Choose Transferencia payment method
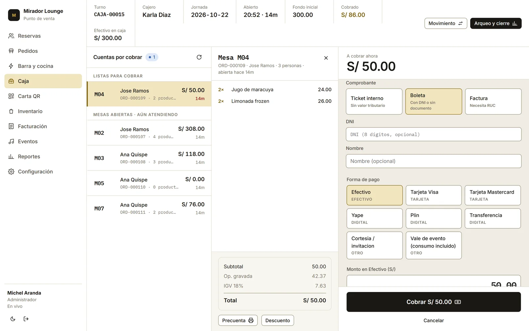Image resolution: width=529 pixels, height=331 pixels. click(x=493, y=218)
